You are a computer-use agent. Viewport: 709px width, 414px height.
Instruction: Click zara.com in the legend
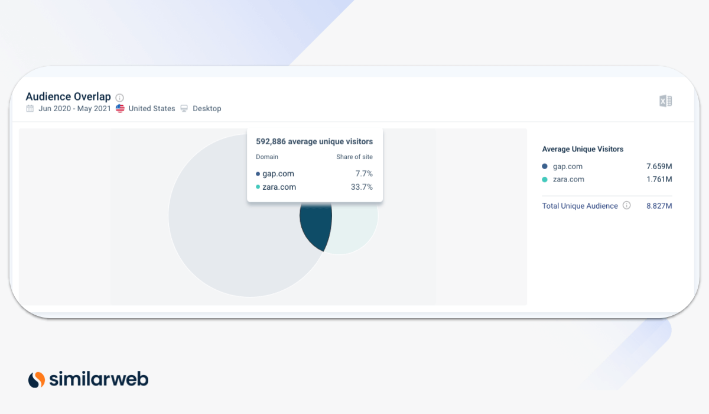(x=568, y=179)
